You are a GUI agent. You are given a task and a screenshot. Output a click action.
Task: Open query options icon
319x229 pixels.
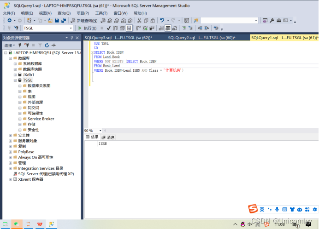click(x=122, y=28)
